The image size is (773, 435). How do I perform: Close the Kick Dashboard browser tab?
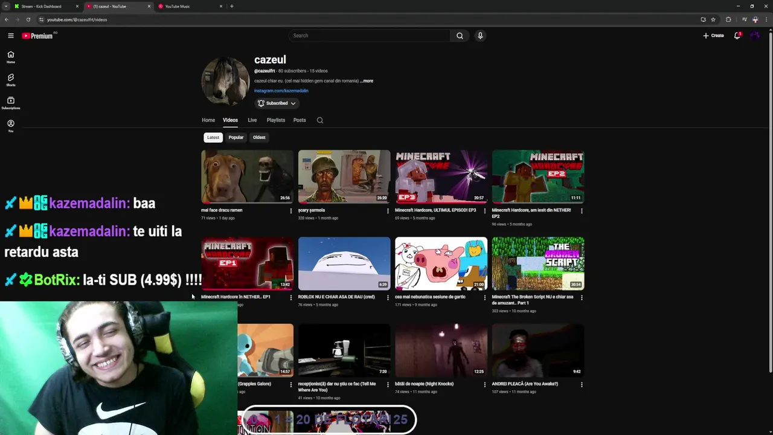77,7
